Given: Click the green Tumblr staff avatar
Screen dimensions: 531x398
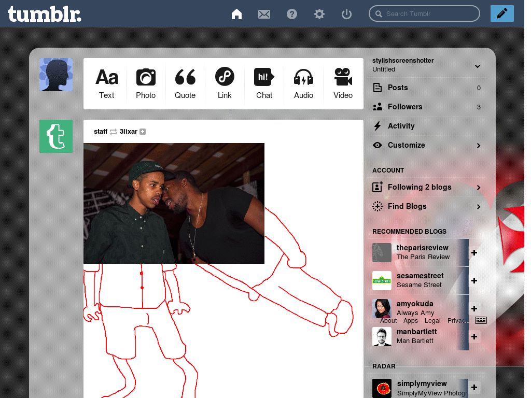Looking at the screenshot, I should pyautogui.click(x=56, y=136).
